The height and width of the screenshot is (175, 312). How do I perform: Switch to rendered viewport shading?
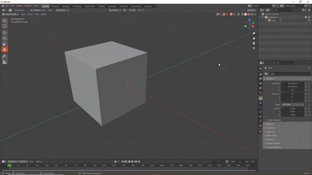tap(252, 14)
